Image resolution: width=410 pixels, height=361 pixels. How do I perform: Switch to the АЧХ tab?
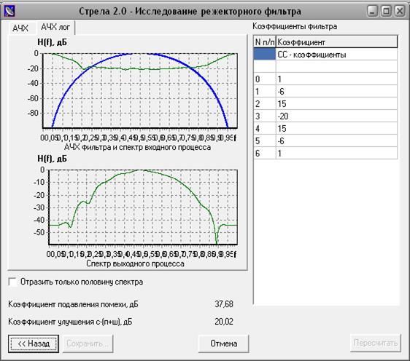click(x=20, y=28)
